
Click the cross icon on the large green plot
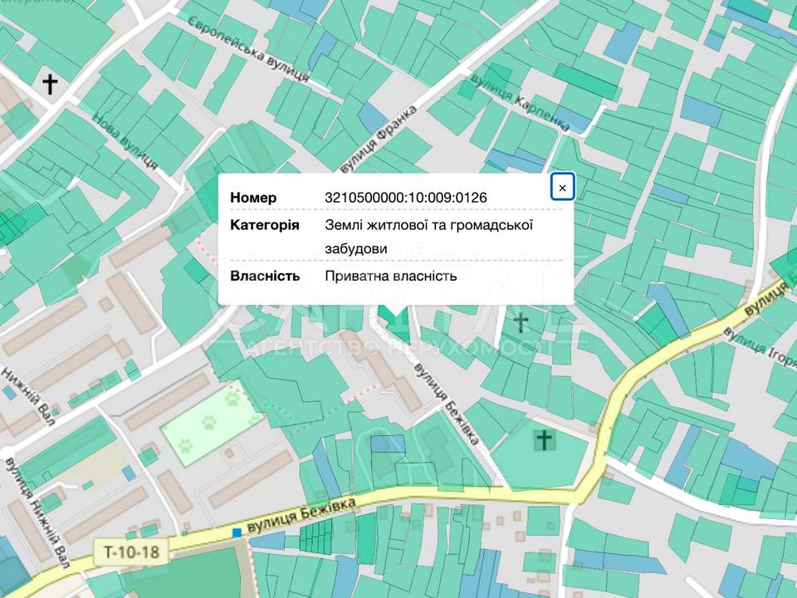[544, 439]
